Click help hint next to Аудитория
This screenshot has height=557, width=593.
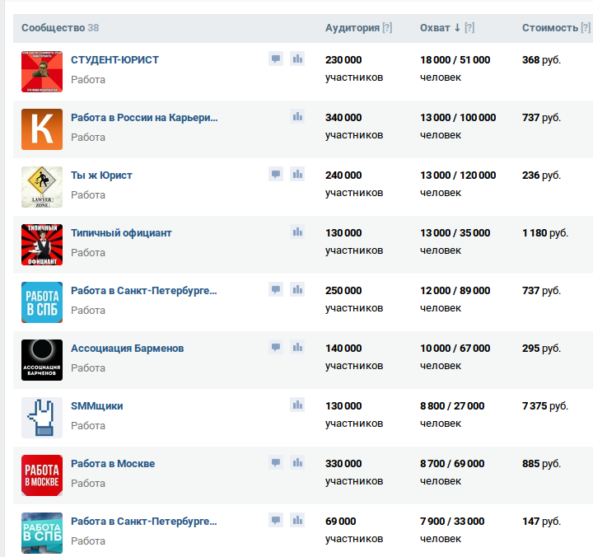[387, 28]
